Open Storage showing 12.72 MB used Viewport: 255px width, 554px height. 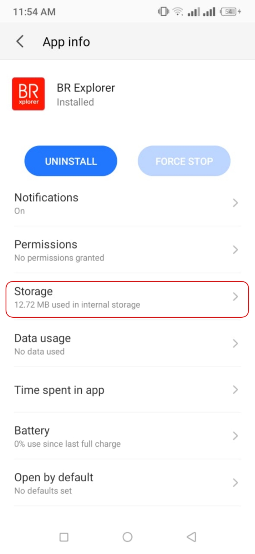127,297
